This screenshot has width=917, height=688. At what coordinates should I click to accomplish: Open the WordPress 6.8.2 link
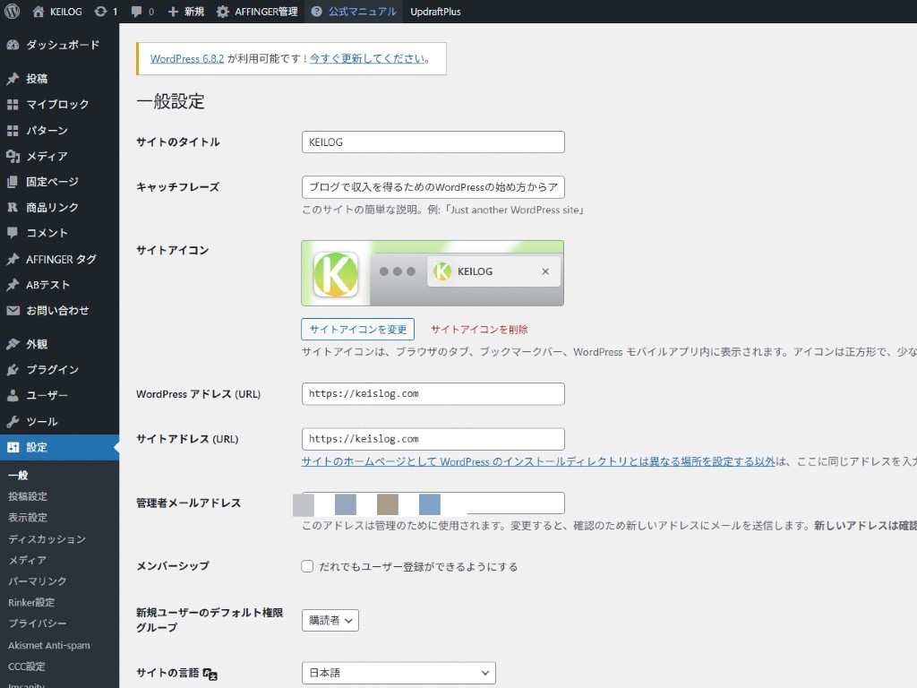point(187,58)
